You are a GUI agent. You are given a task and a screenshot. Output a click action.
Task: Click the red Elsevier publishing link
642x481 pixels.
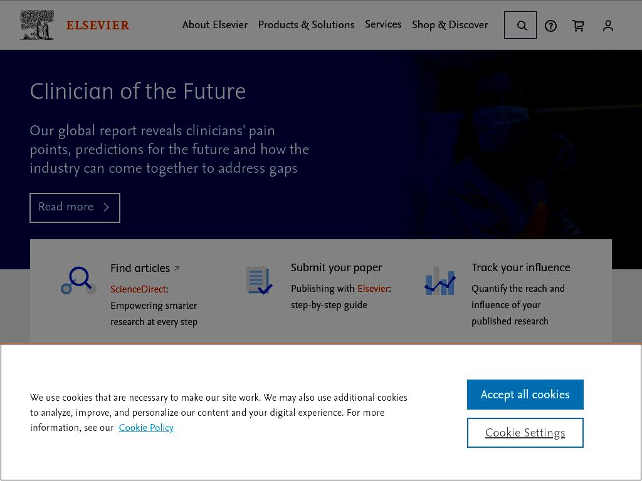click(x=373, y=288)
